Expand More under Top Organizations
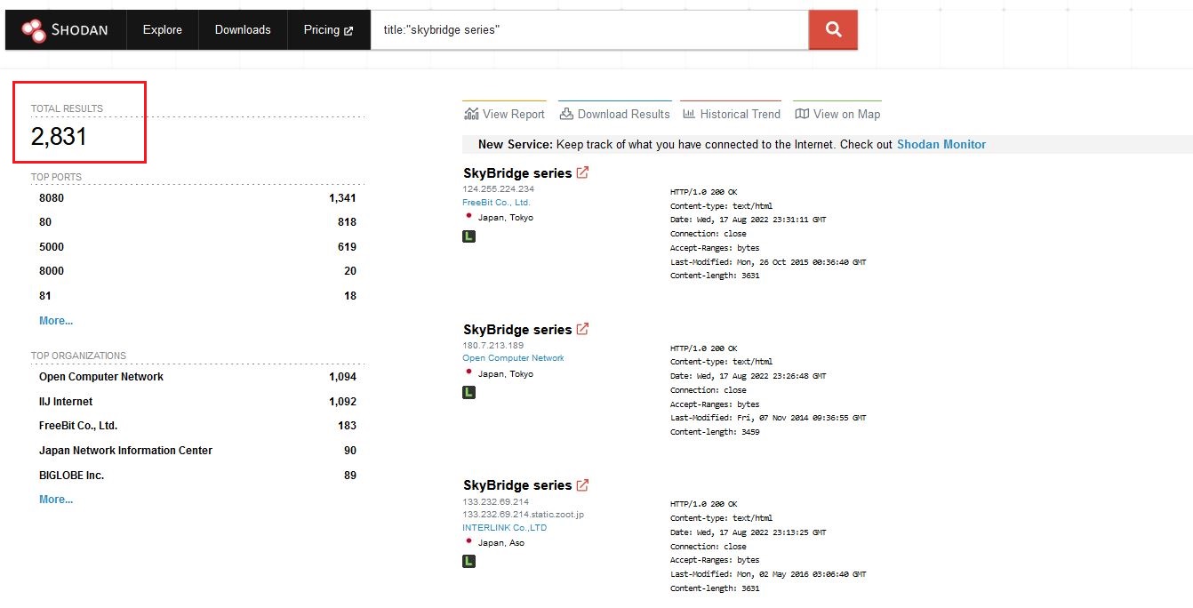This screenshot has width=1193, height=608. pyautogui.click(x=56, y=500)
